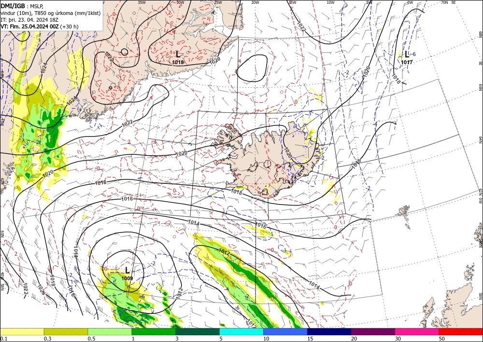The width and height of the screenshot is (483, 342).
Task: Click the '20W' longitude label
Action: pos(255,2)
